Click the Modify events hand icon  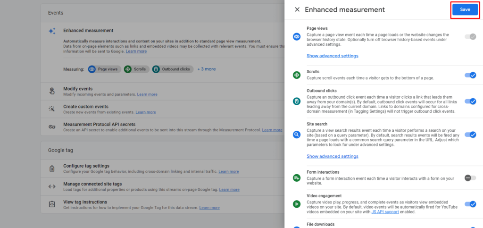52,91
